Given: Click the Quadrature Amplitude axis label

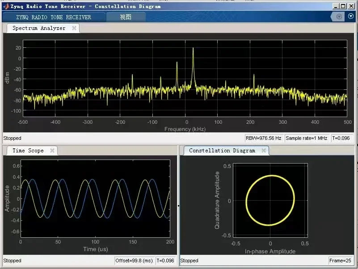Looking at the screenshot, I should pyautogui.click(x=217, y=200).
